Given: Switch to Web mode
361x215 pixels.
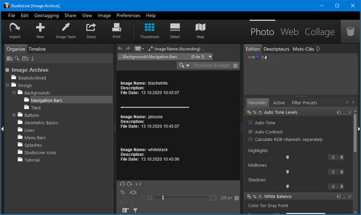Looking at the screenshot, I should click(x=289, y=32).
